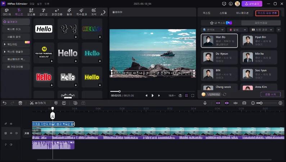Toggle visibility of the text track

click(x=11, y=124)
